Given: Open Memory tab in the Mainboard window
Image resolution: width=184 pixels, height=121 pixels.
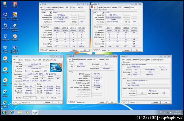Looking at the screenshot, I should pos(143,60).
